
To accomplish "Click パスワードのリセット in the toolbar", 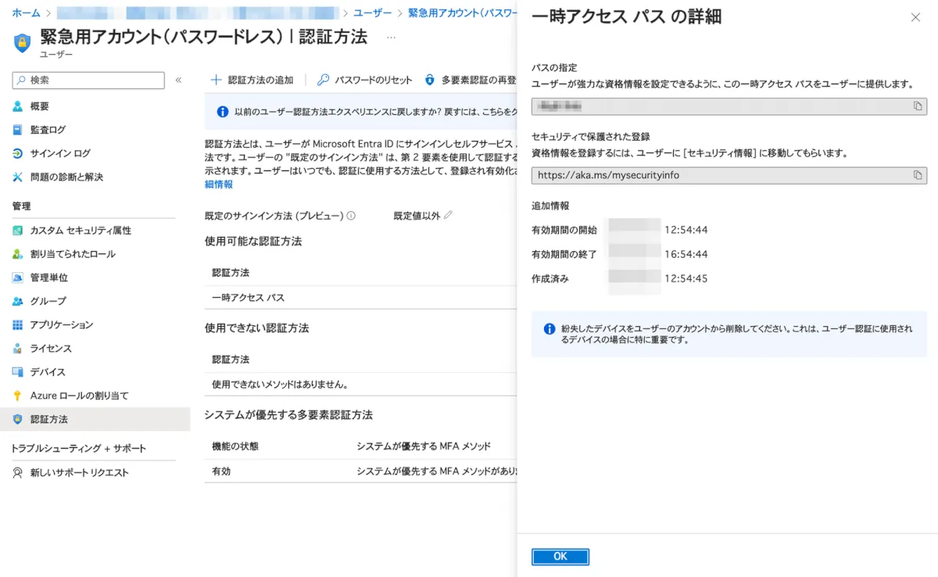I will 364,80.
